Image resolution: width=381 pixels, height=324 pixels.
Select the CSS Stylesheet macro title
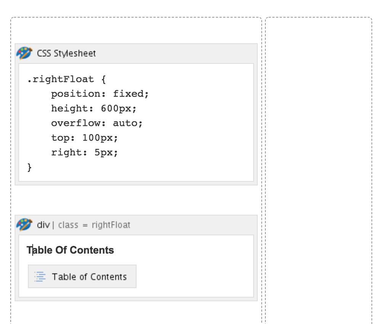(66, 53)
